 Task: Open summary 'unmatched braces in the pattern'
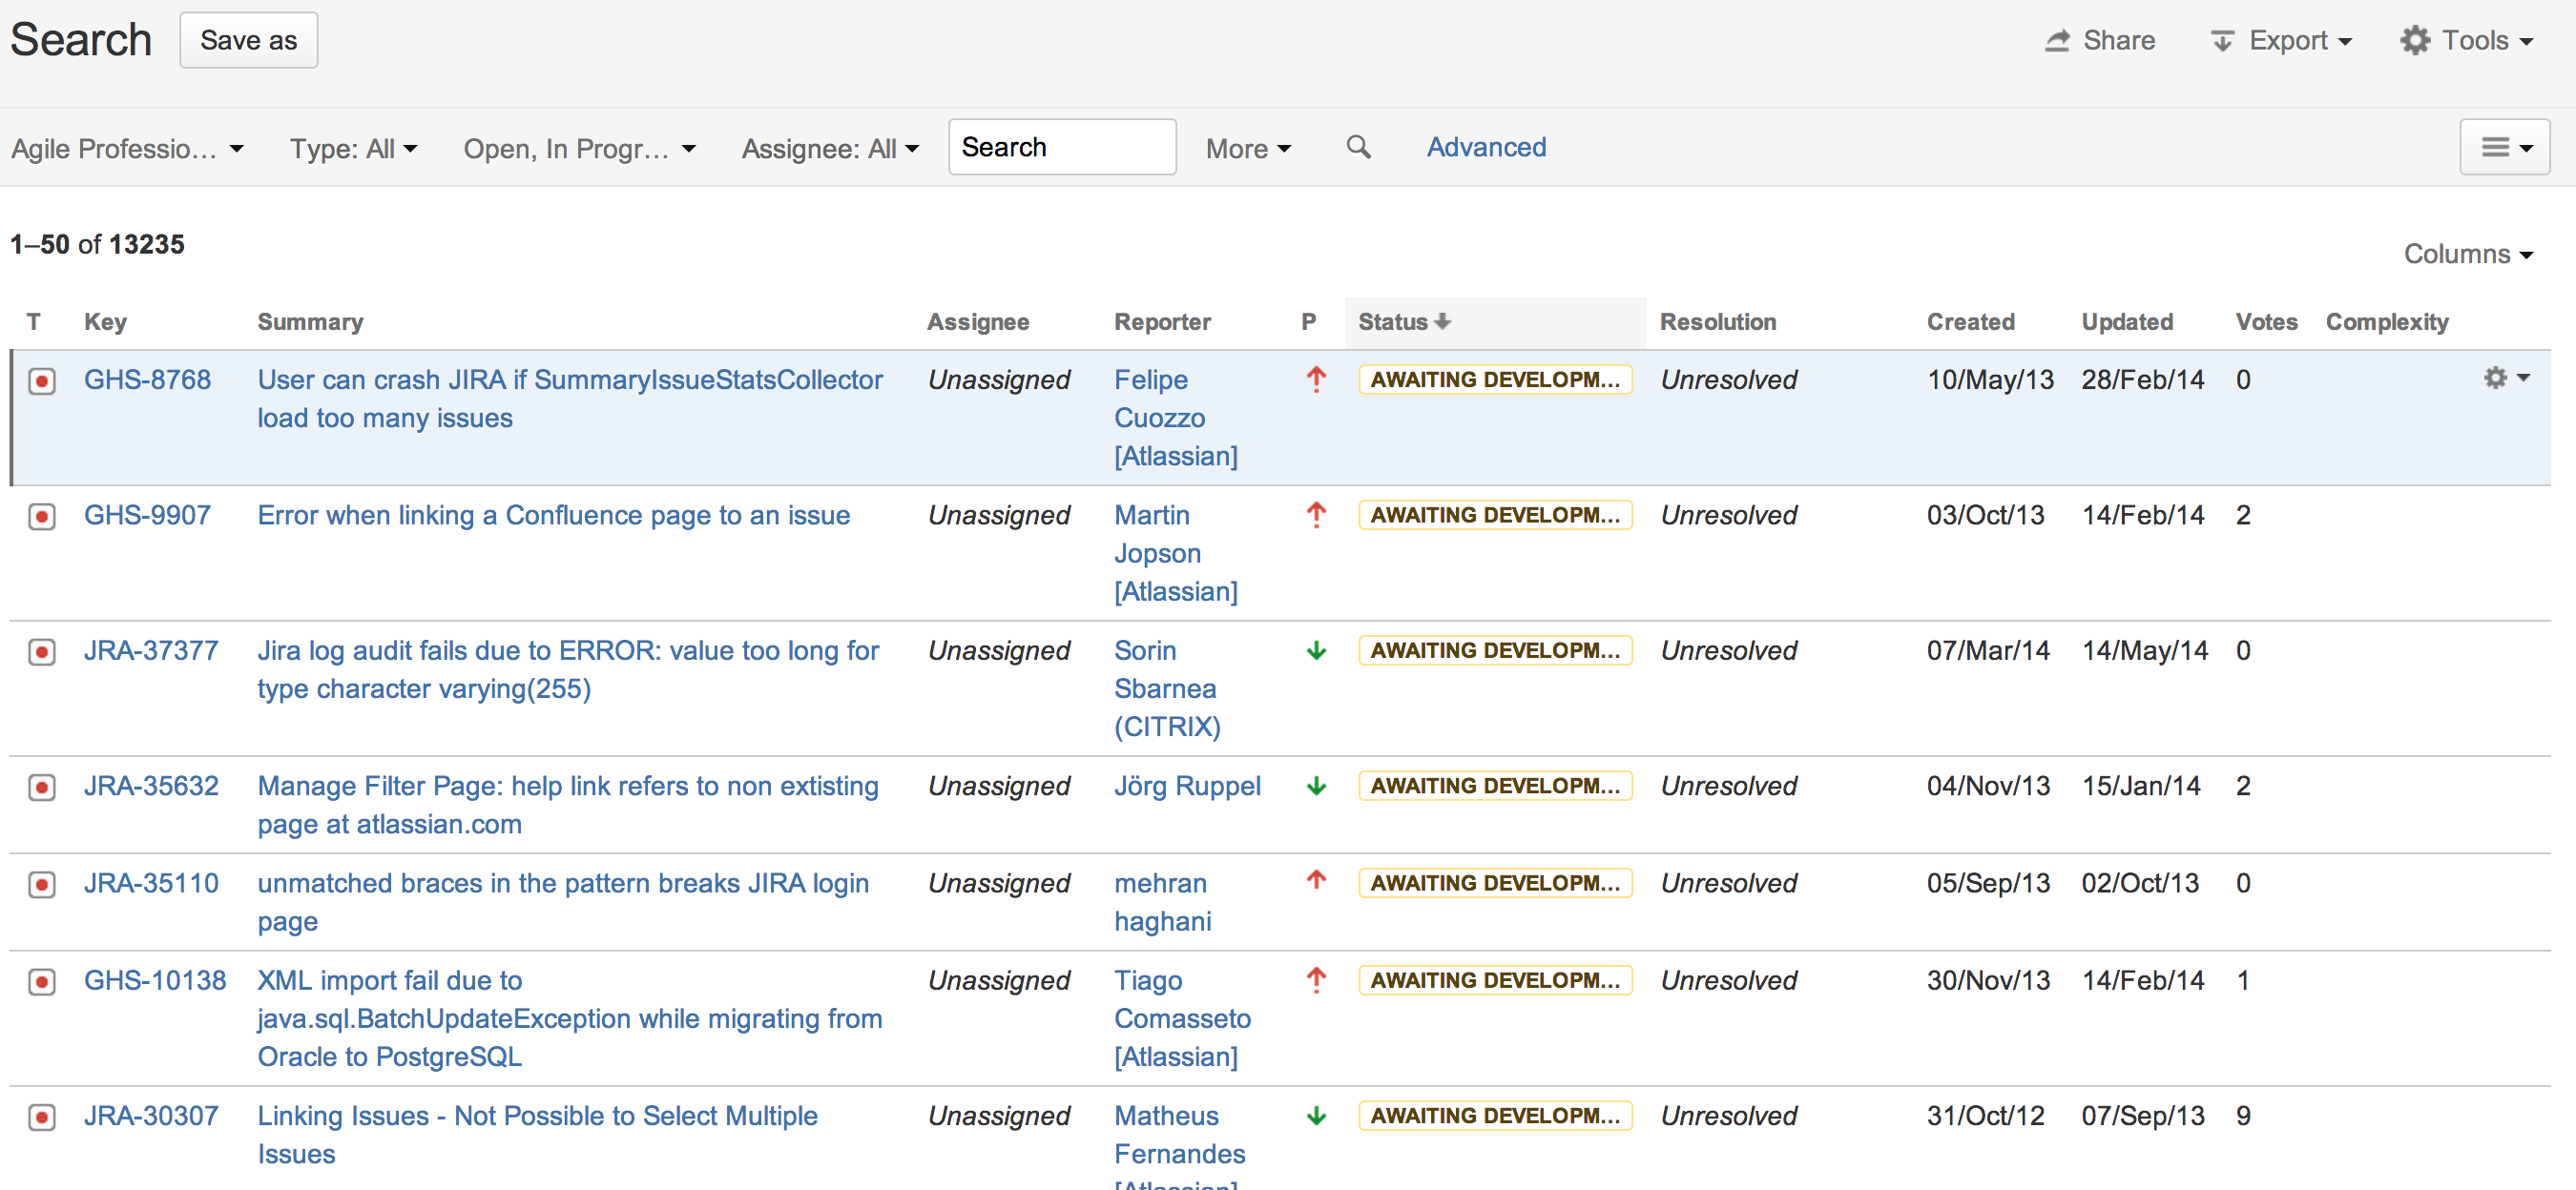563,902
